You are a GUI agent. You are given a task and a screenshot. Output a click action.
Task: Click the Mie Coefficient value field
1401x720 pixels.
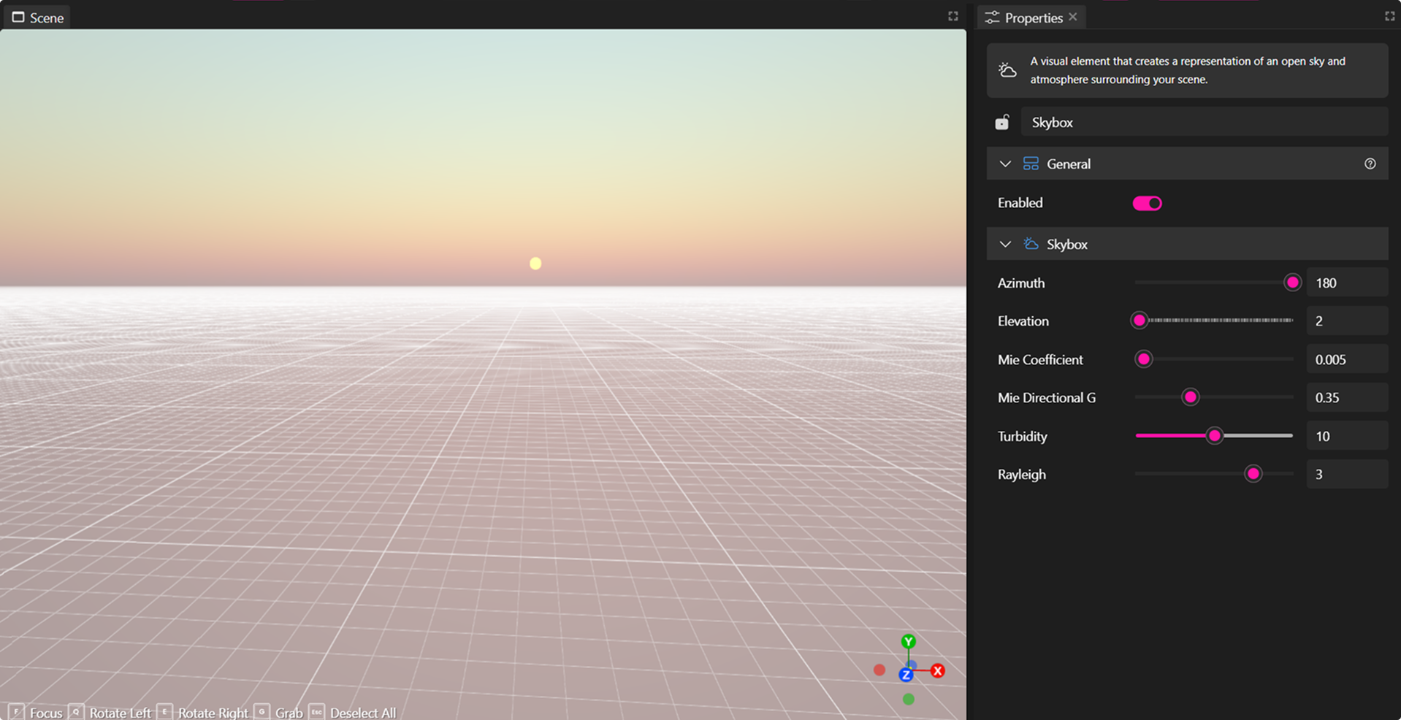point(1346,359)
